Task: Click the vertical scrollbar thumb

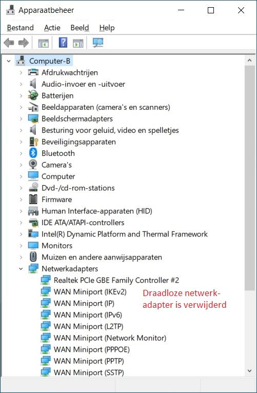Action: point(249,178)
